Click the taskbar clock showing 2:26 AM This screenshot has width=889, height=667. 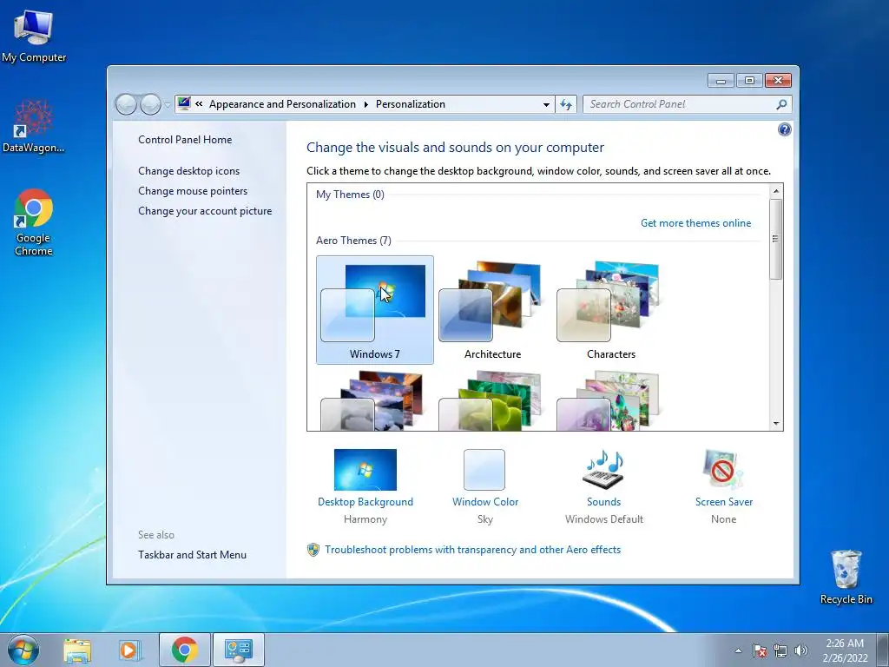(x=845, y=650)
